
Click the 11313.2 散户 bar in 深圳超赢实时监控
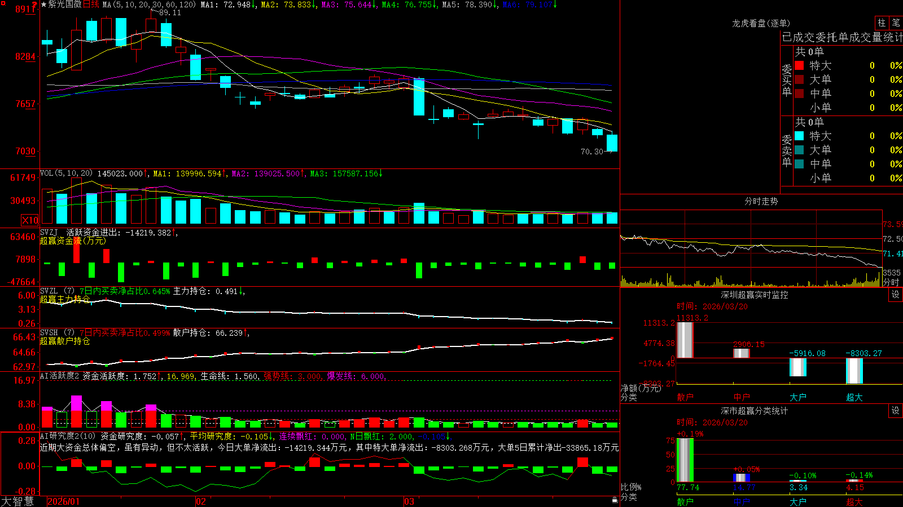(x=685, y=340)
